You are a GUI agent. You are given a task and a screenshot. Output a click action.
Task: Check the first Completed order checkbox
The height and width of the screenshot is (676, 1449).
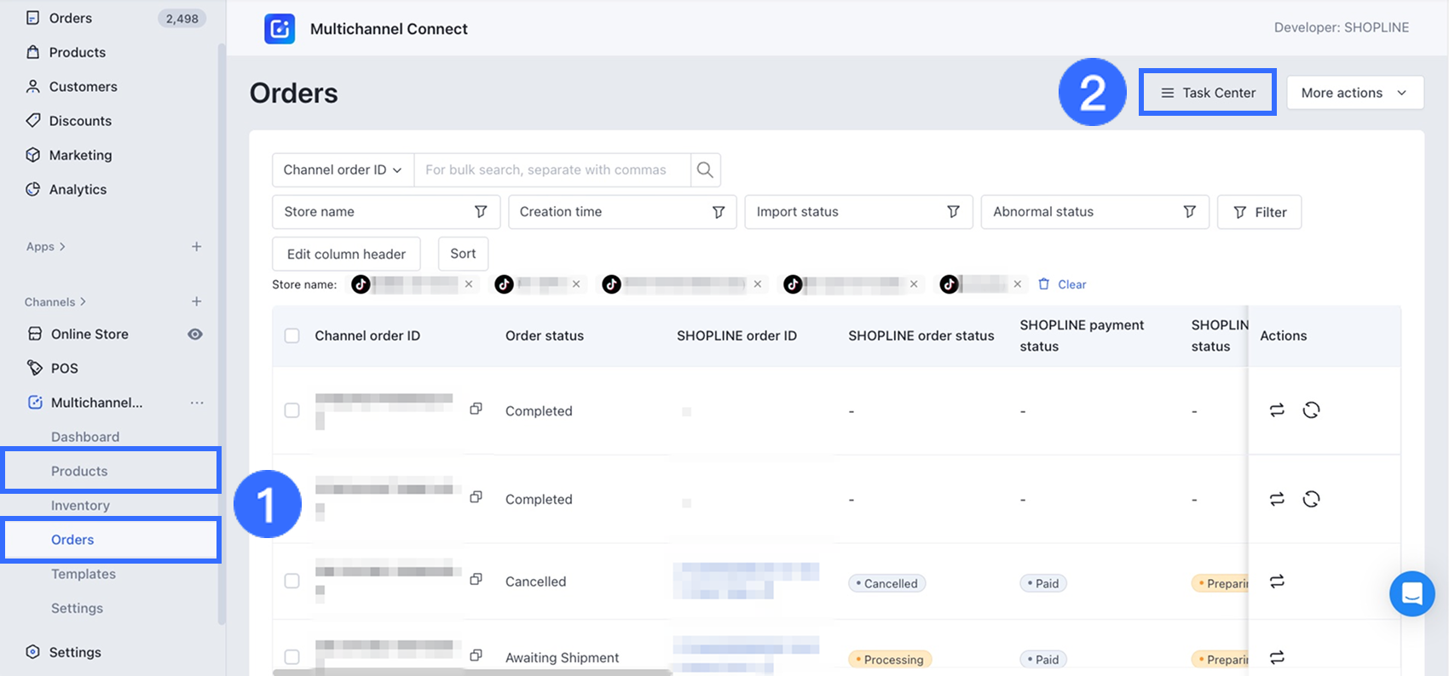click(x=292, y=410)
